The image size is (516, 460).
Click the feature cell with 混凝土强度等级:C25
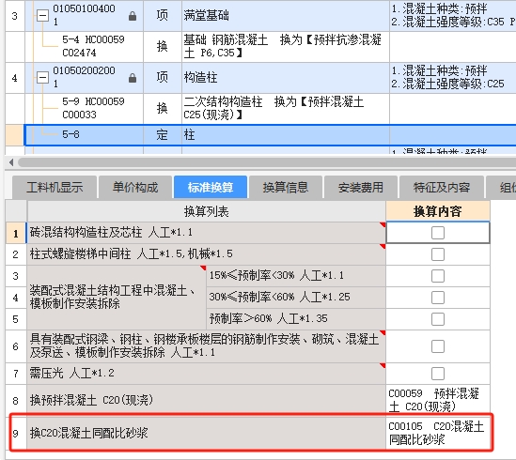[453, 78]
